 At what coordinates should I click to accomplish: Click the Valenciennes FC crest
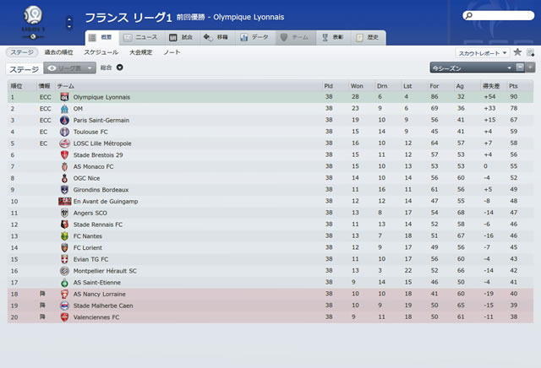coord(64,317)
